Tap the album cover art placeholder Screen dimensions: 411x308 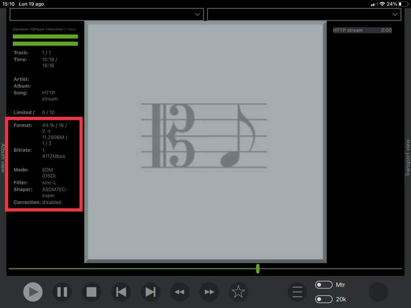205,141
